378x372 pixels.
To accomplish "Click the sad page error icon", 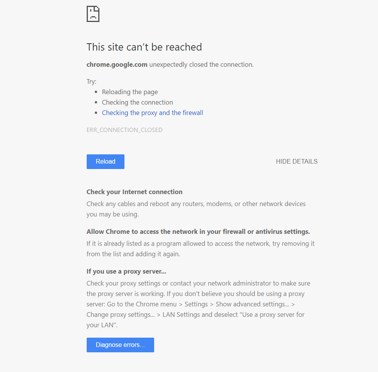I will tap(93, 14).
